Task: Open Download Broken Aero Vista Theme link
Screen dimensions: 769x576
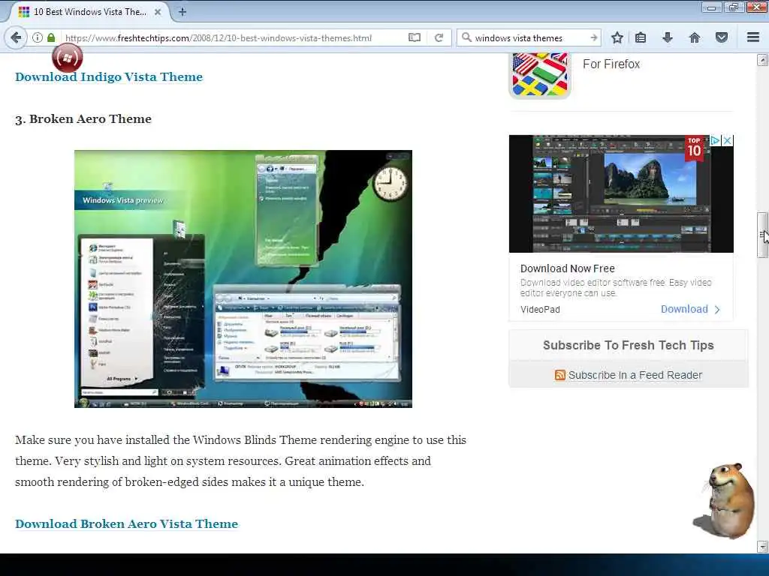Action: [126, 523]
